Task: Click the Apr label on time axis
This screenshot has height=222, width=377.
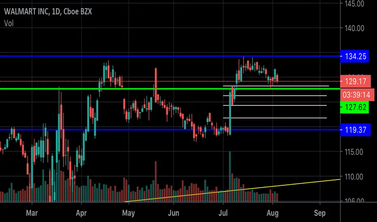Action: 81,213
